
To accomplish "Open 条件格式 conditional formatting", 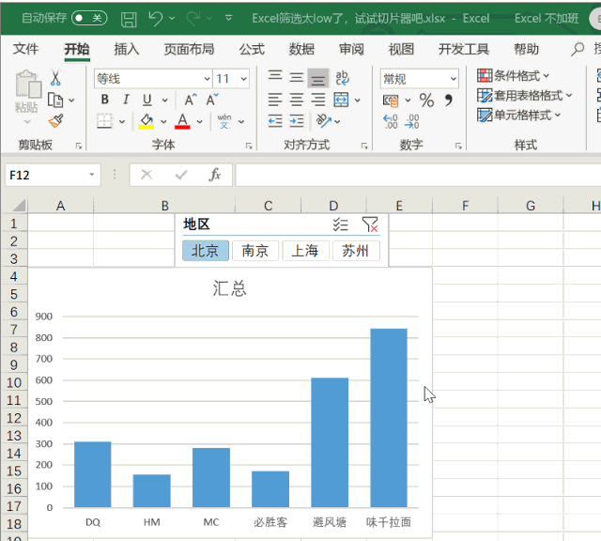I will pyautogui.click(x=513, y=75).
